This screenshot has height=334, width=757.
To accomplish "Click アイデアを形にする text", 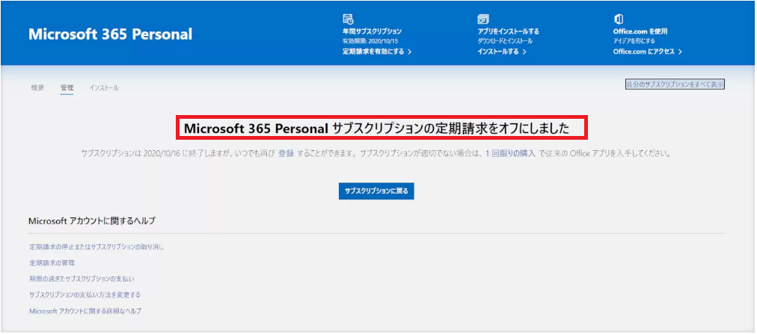I will click(x=634, y=41).
